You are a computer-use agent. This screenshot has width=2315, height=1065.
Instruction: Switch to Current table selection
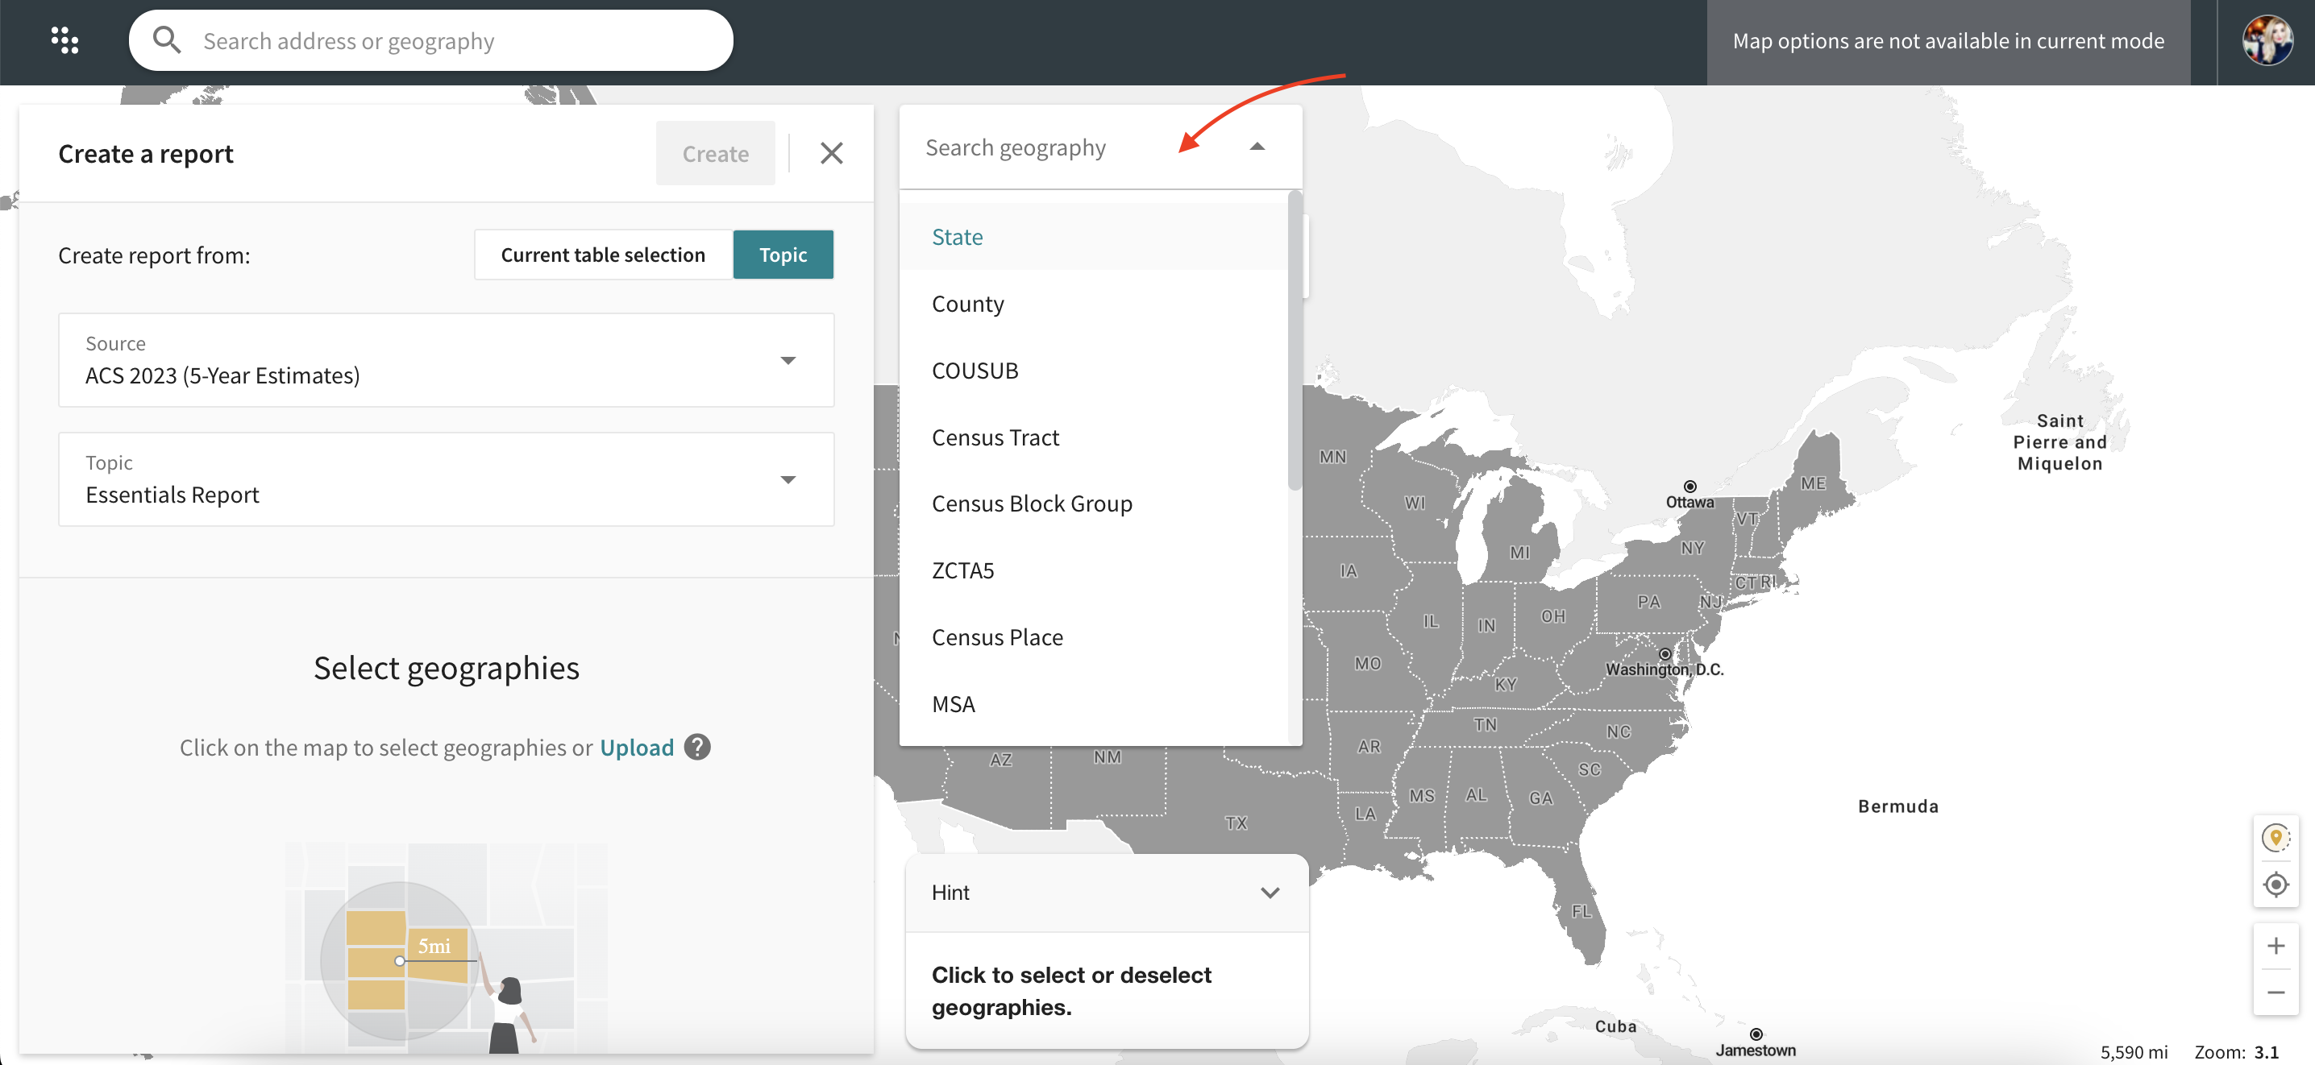(603, 255)
